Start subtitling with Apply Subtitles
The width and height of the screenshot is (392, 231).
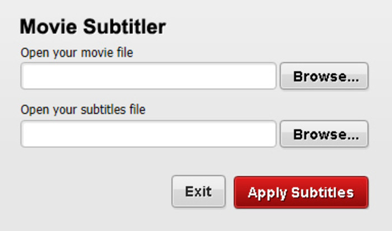[x=301, y=192]
